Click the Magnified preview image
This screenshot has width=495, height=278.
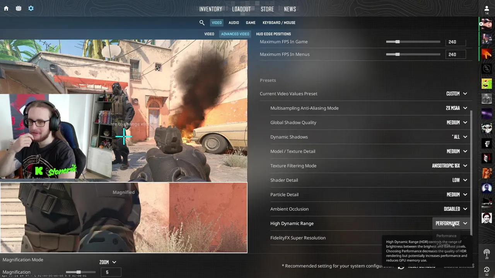tap(124, 218)
